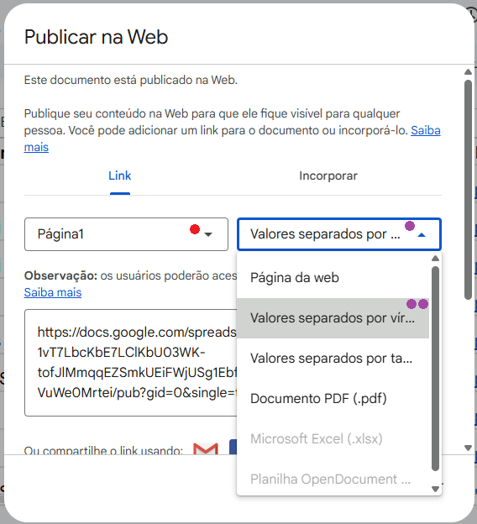Click the Ou compartilhe o link usando: text
The image size is (477, 524).
103,450
